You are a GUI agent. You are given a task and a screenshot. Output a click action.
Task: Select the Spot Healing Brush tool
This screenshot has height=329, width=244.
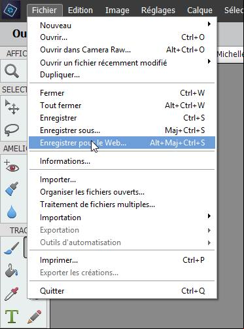coord(12,189)
